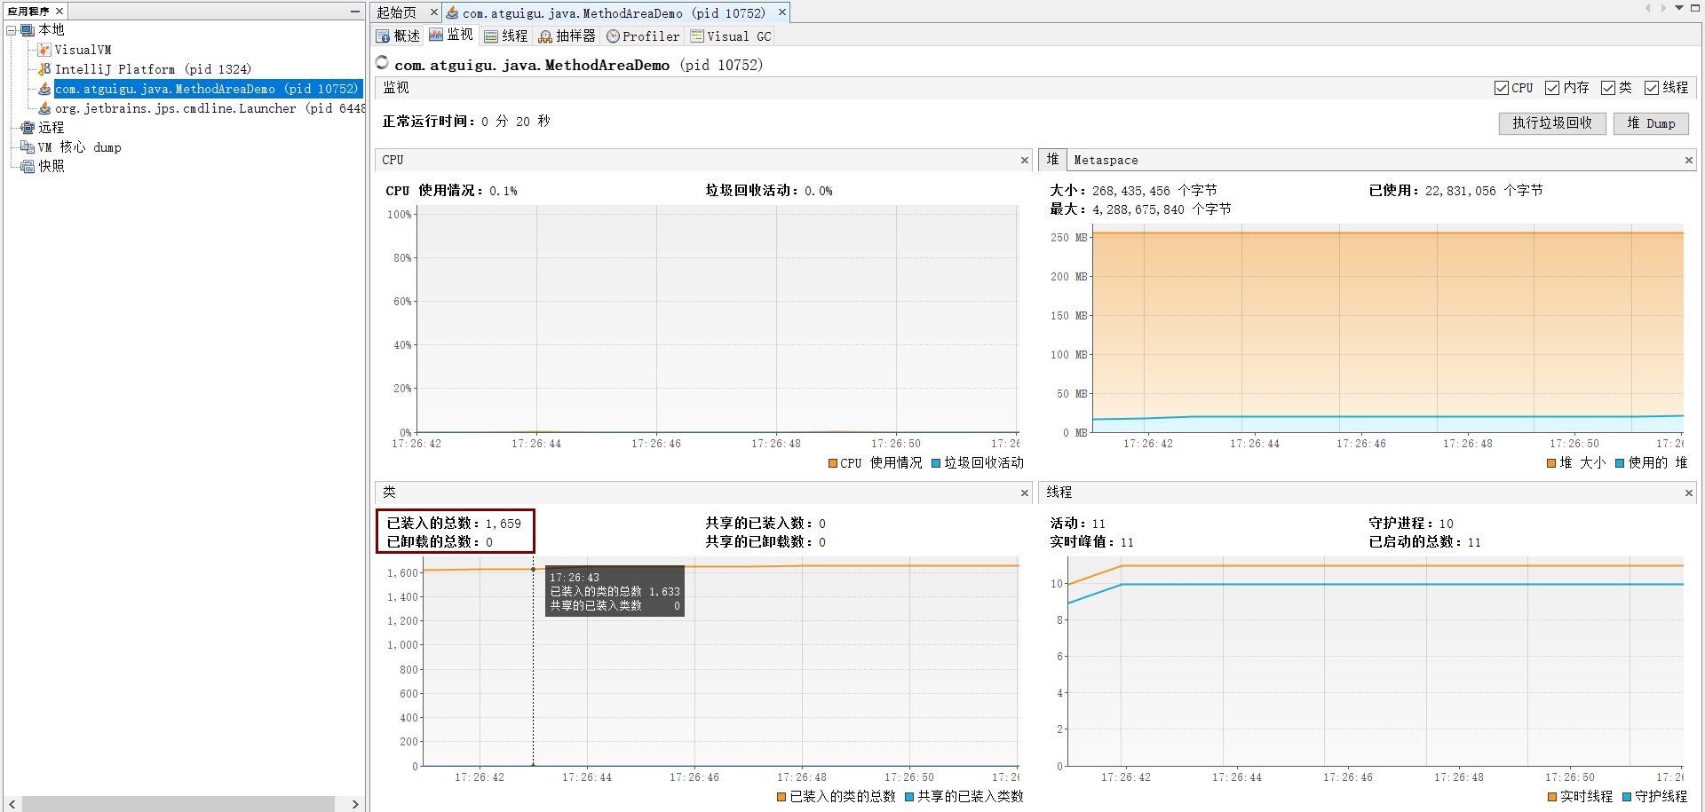Click the 正常运行时间 uptime text
1705x812 pixels.
coord(466,122)
